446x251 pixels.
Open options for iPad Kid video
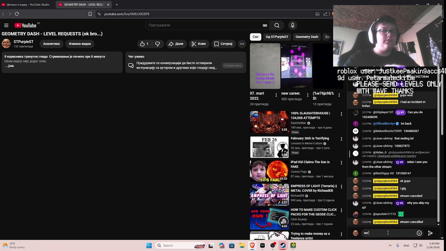point(341,163)
